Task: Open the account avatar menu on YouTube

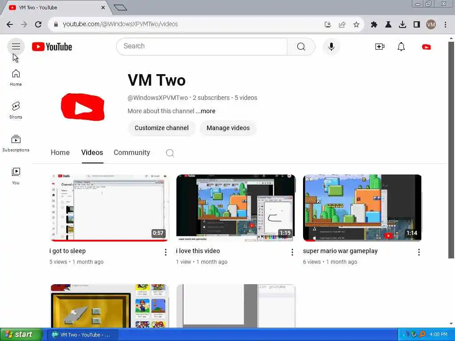Action: click(x=426, y=47)
